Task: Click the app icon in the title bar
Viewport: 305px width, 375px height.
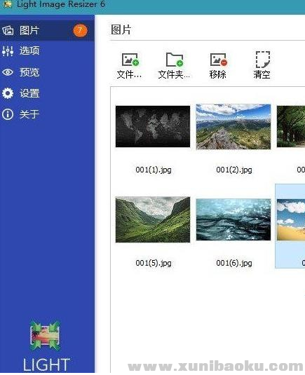Action: pos(8,4)
